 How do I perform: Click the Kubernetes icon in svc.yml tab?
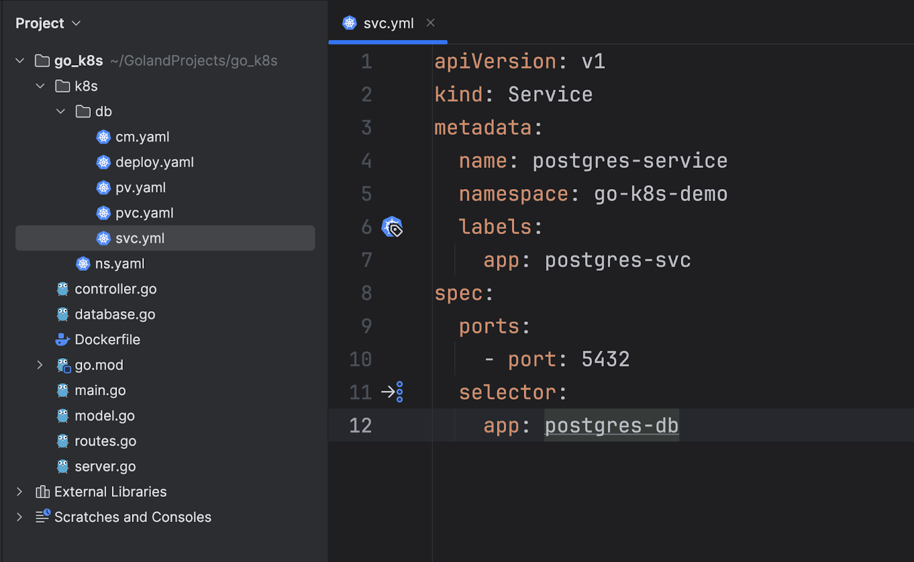tap(350, 23)
